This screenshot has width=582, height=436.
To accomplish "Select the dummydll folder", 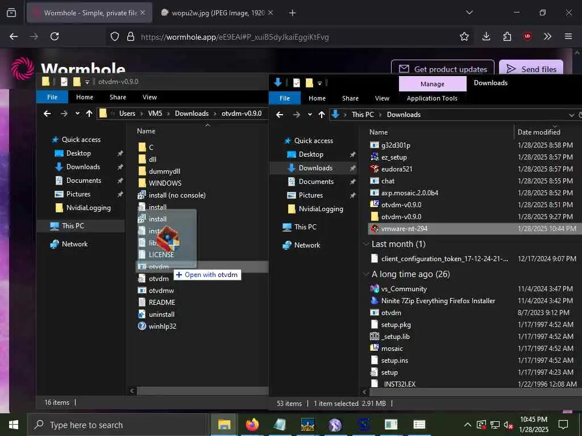I will (x=164, y=171).
